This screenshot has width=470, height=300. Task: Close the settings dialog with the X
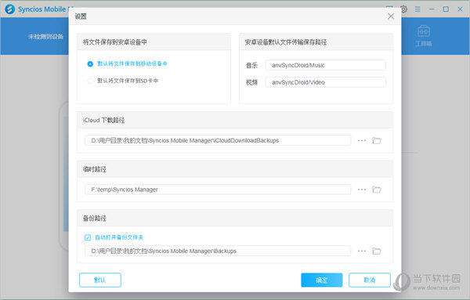click(x=391, y=16)
